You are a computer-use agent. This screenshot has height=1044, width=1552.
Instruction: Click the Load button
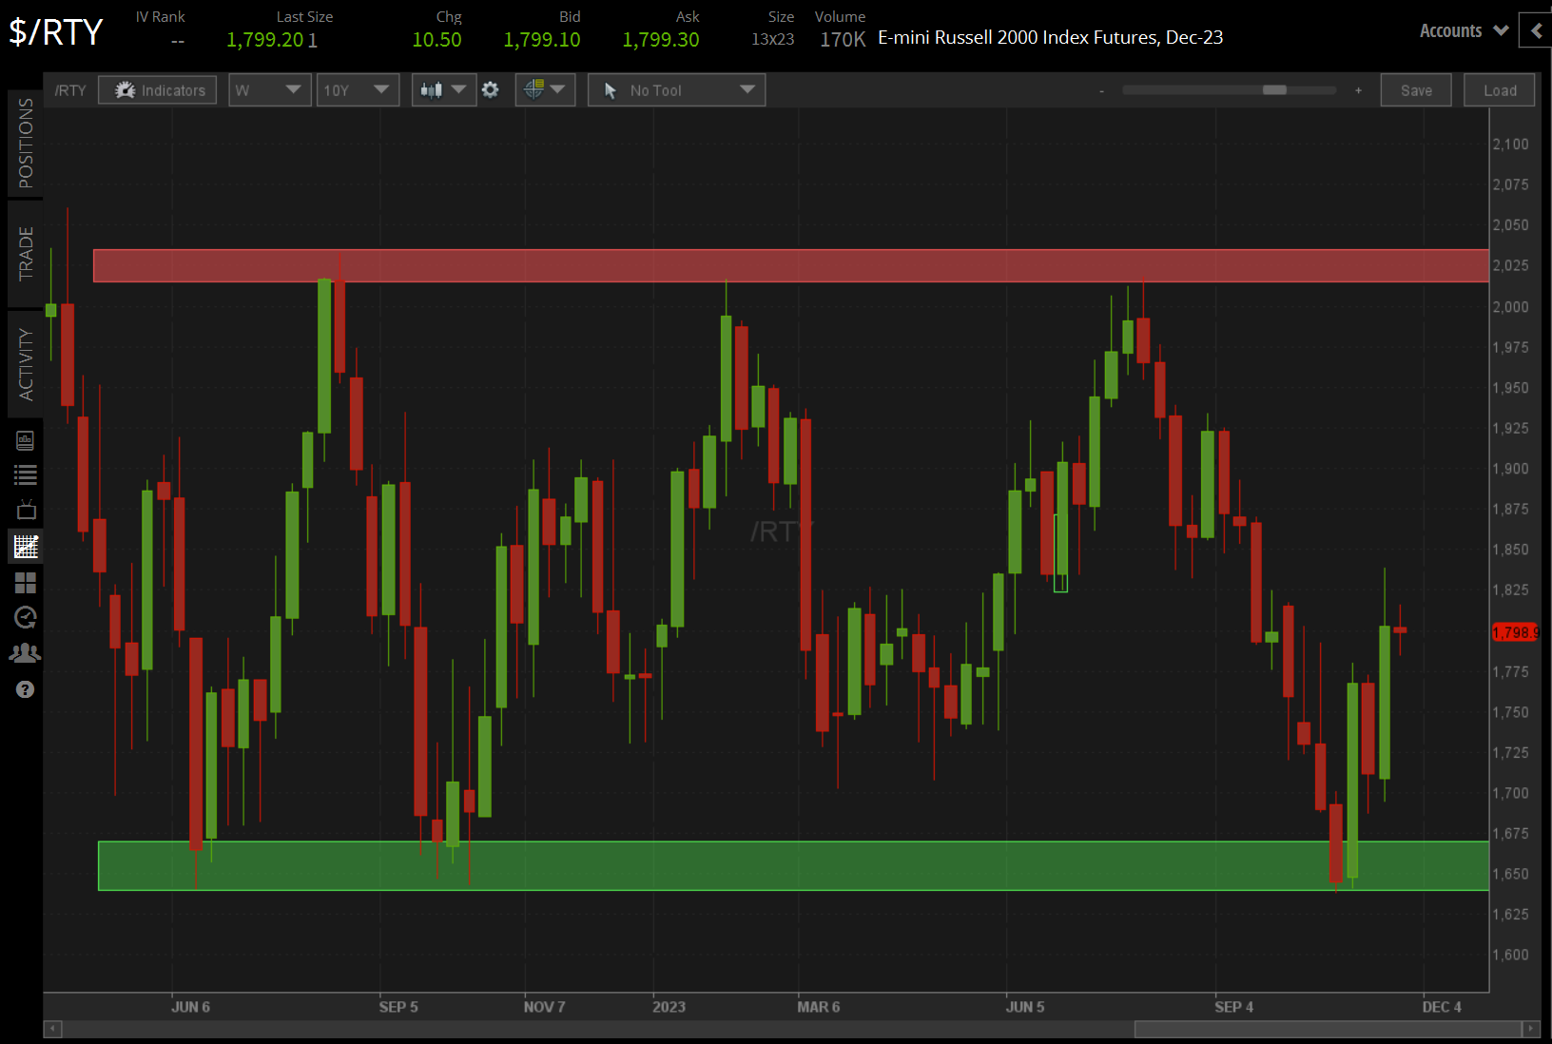coord(1499,89)
